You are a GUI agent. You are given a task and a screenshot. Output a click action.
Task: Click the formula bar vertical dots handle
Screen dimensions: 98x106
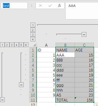point(32,6)
